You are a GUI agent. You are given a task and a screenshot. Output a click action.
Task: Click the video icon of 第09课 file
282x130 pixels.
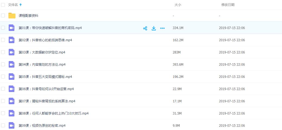(11, 126)
